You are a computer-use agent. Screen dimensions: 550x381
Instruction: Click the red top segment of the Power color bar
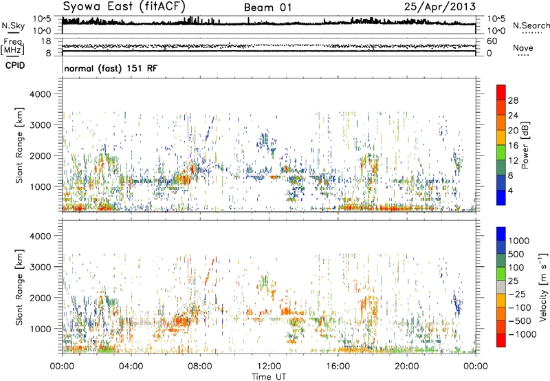tap(501, 92)
